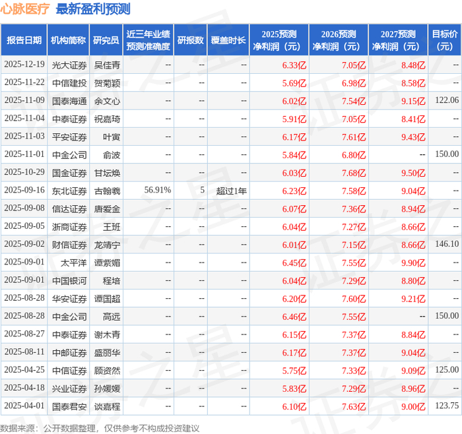Click the 目标价 column header

coord(444,40)
